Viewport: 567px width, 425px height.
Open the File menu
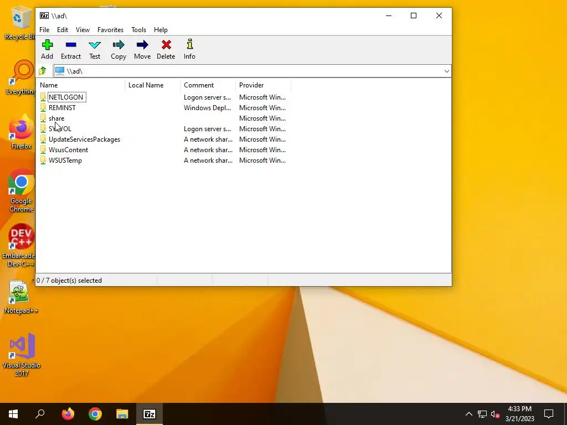click(x=44, y=30)
